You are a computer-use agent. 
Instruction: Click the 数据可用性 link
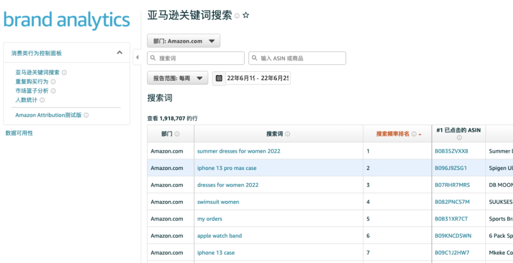coord(19,133)
